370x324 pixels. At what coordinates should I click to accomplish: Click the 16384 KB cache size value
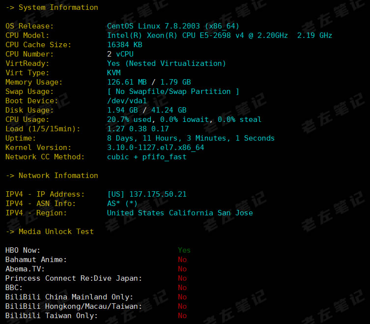point(124,45)
